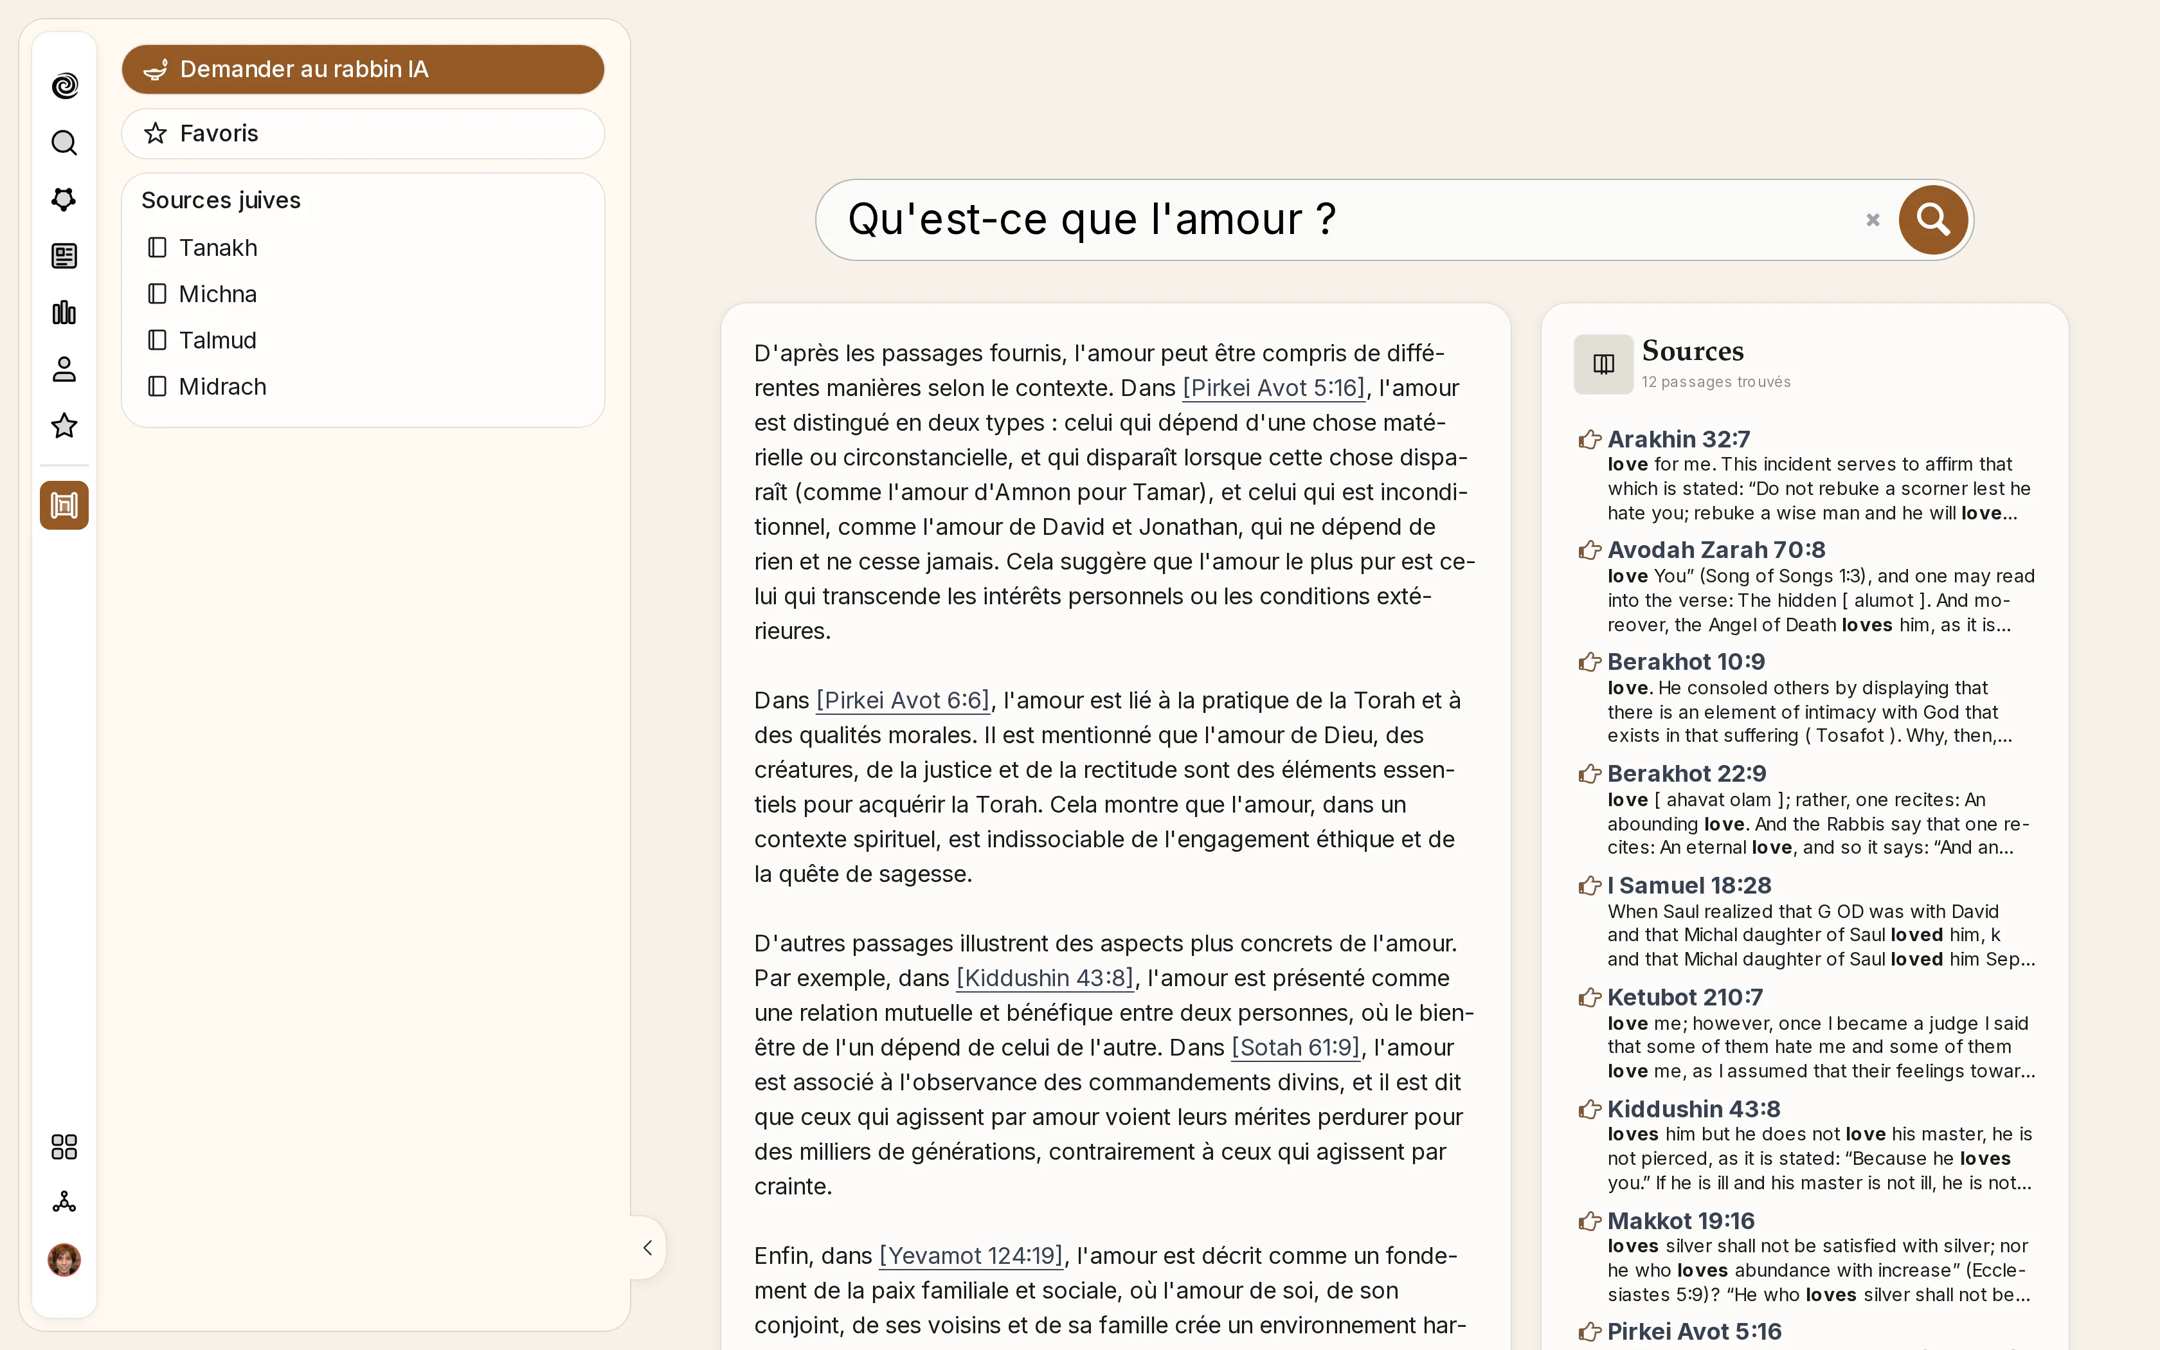Screen dimensions: 2160x1350
Task: Open the Pirkei Avot 5:16 link in answer
Action: [1273, 388]
